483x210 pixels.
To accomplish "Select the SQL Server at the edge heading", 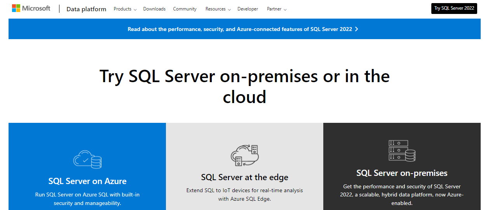I will [245, 177].
